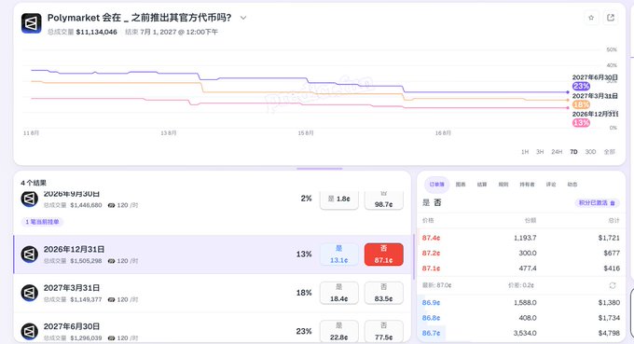Select the 2027年3月31日 outcome row
Screen dimensions: 634x344
pyautogui.click(x=213, y=293)
